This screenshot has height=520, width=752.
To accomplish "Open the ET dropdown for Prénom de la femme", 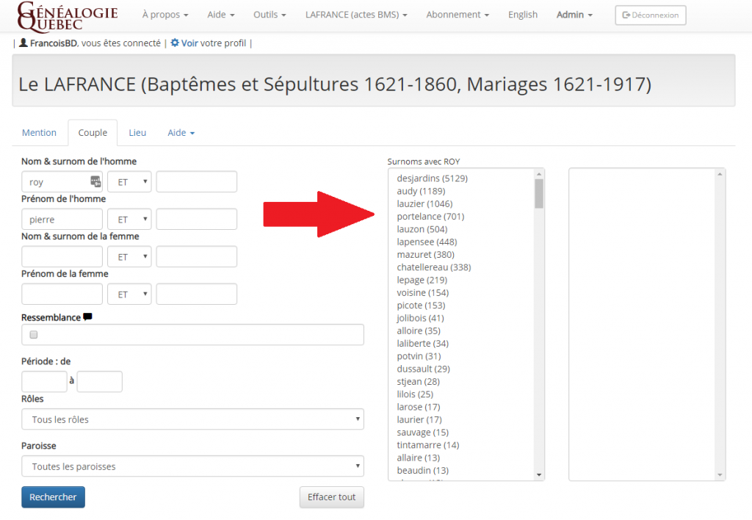I will tap(129, 294).
